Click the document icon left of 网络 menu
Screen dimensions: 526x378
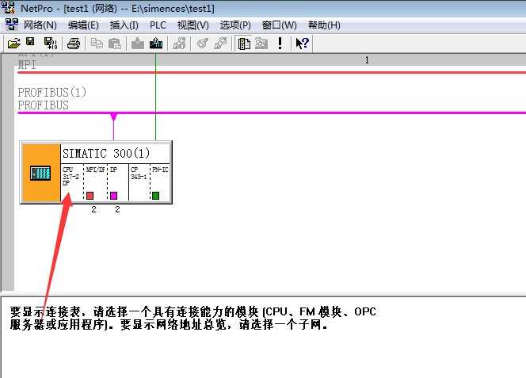click(11, 25)
